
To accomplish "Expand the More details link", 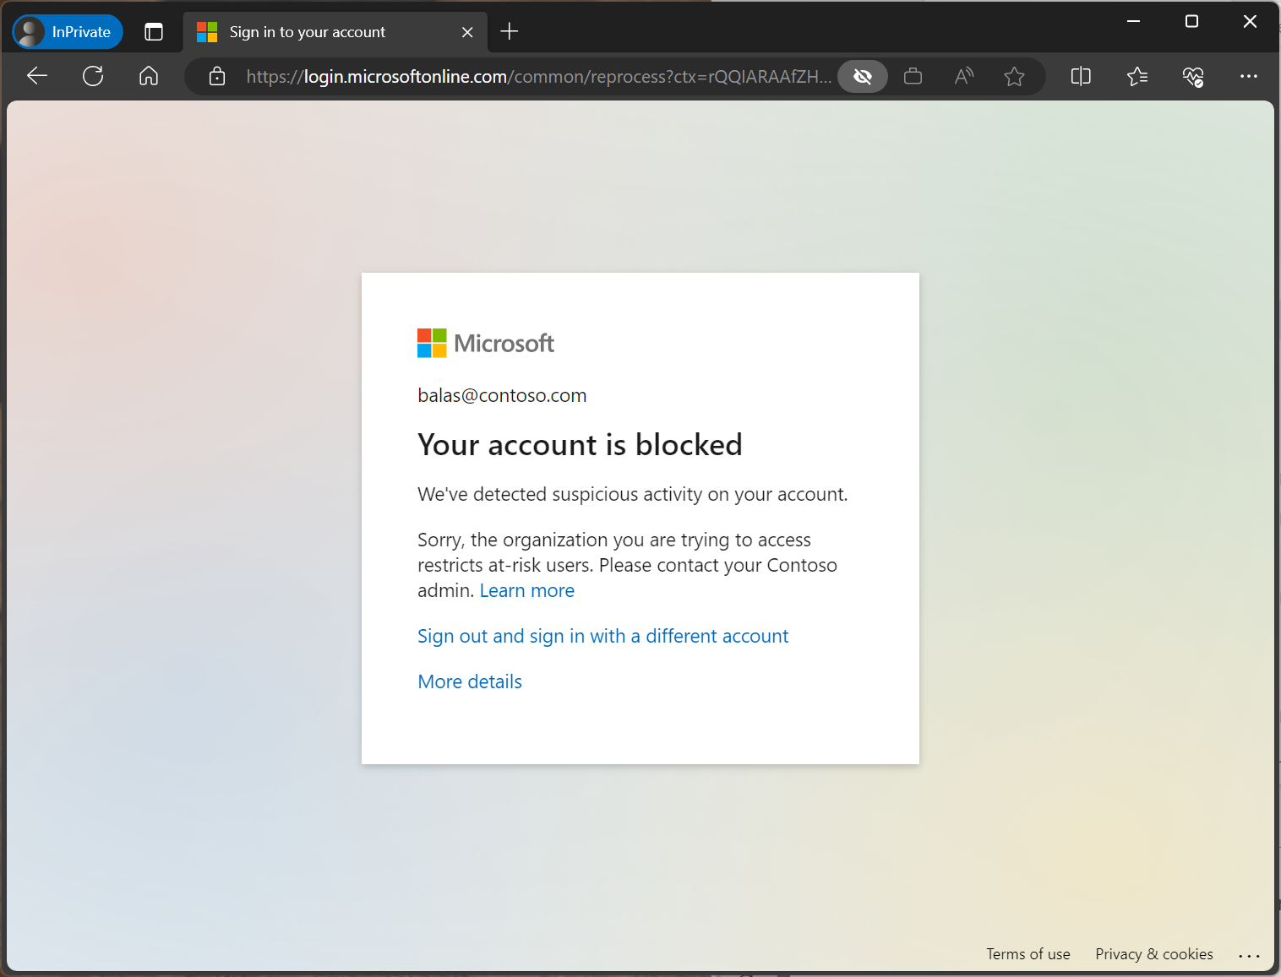I will click(x=470, y=681).
